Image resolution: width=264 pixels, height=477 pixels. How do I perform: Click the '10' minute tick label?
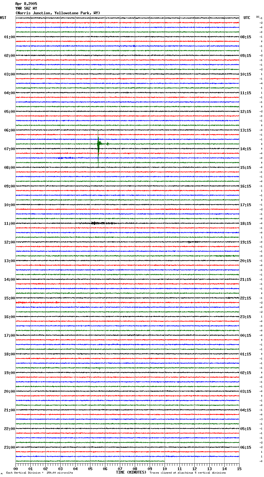click(165, 469)
